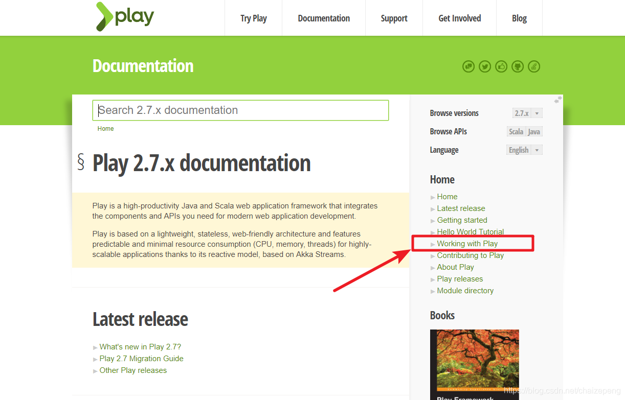Open the Play releases sidebar link
The height and width of the screenshot is (400, 625).
(460, 279)
